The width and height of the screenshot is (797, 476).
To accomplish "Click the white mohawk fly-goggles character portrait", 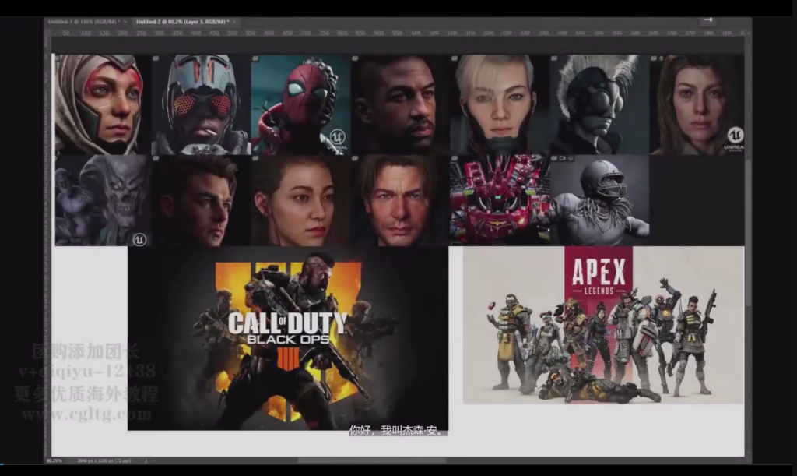I will (599, 104).
